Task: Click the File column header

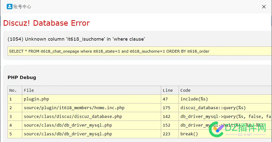Action: [x=29, y=90]
